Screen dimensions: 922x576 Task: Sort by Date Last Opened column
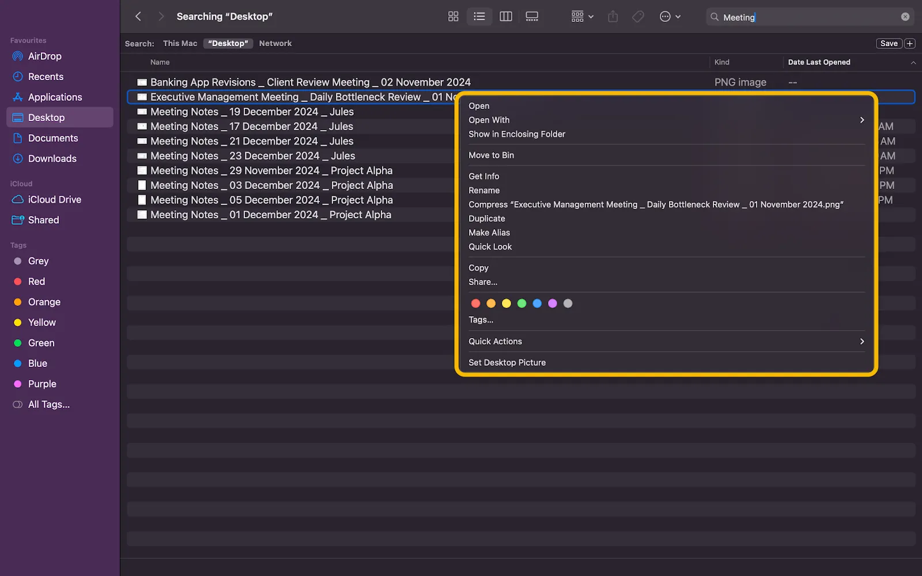(x=819, y=62)
